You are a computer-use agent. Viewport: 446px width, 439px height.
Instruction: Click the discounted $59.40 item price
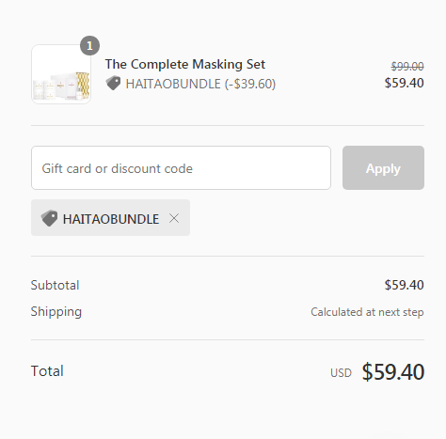tap(405, 83)
